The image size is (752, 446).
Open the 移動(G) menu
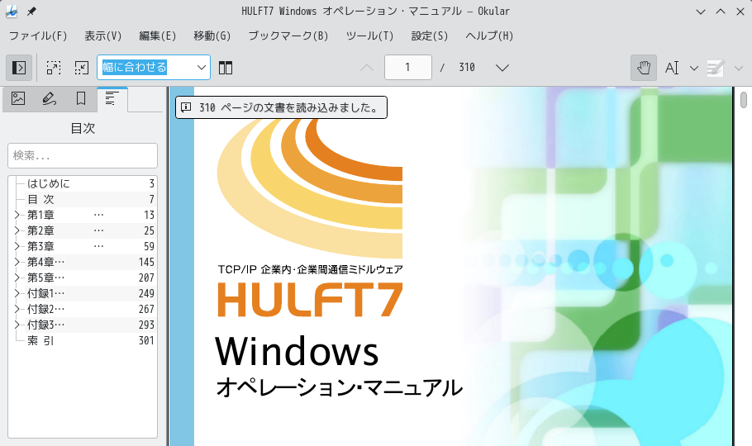click(212, 36)
